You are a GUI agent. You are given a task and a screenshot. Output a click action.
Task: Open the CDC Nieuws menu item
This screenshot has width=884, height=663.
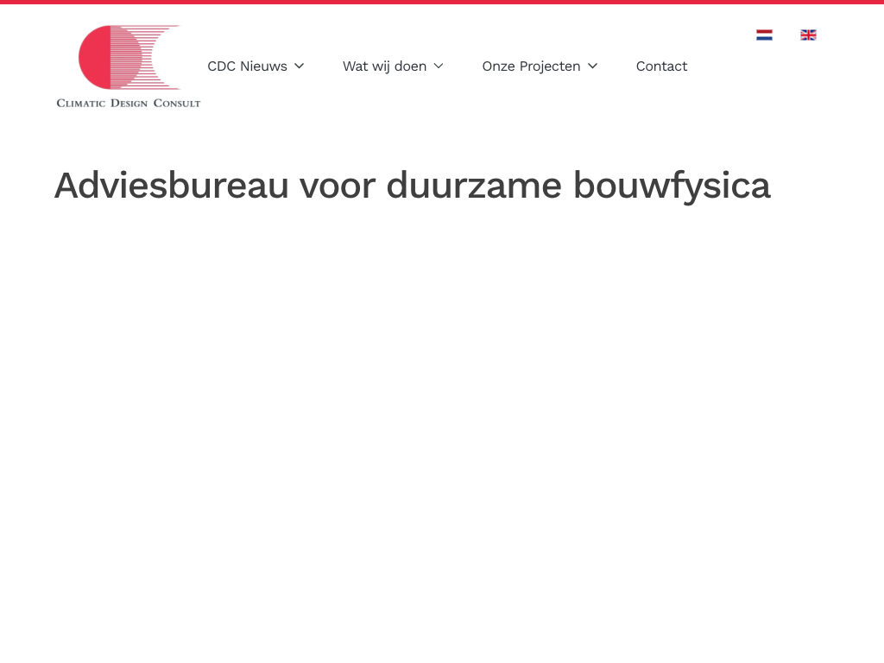[x=247, y=66]
